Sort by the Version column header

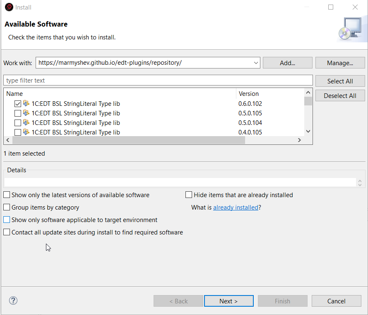click(x=270, y=94)
